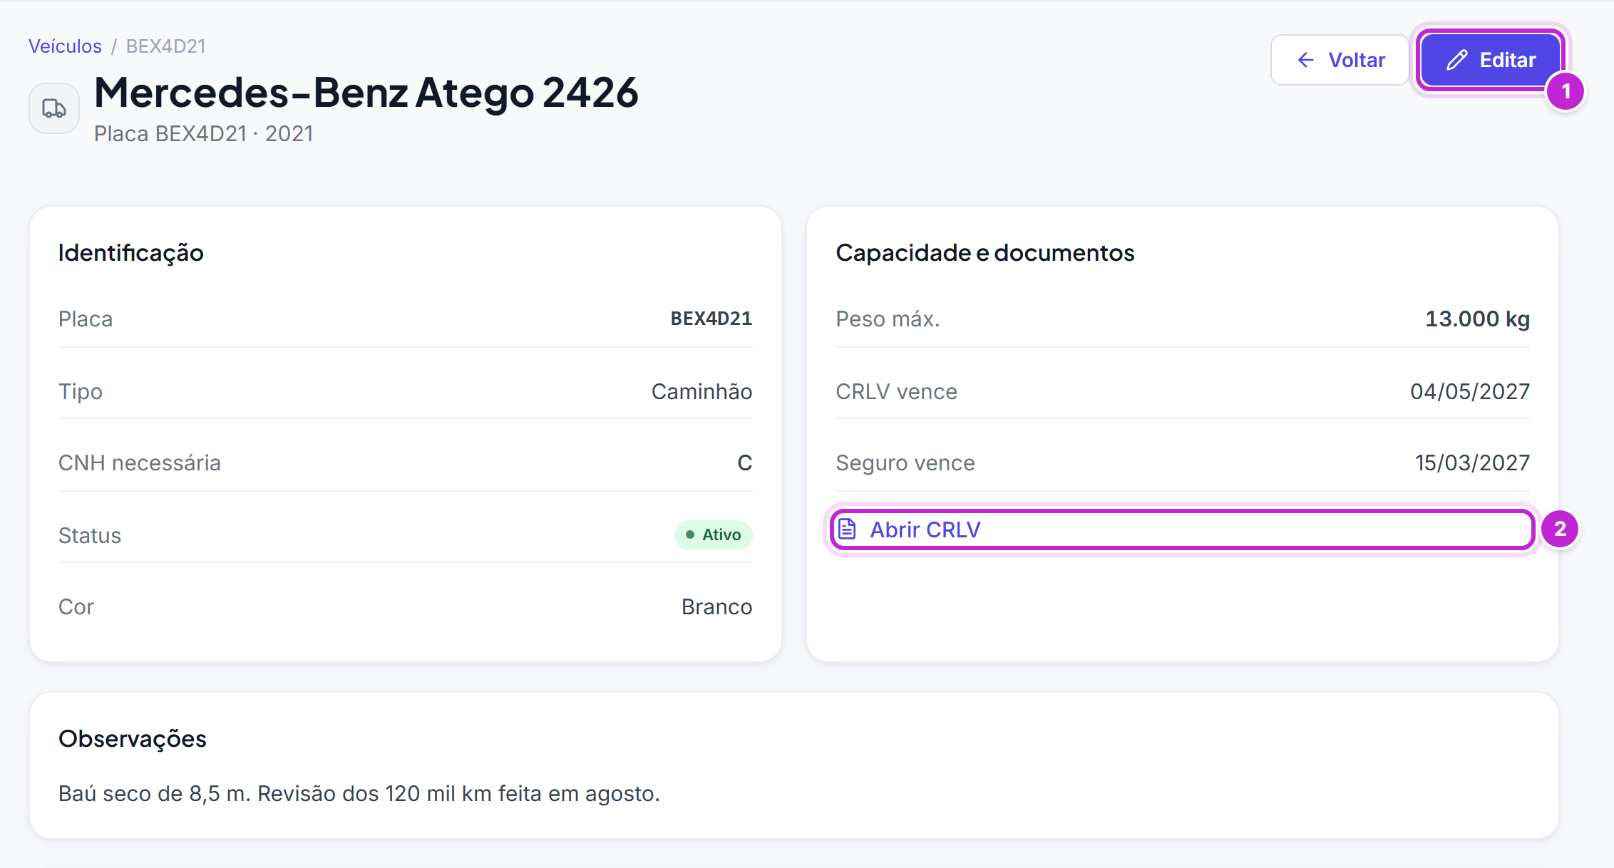Click the document icon beside Abrir CRLV
The image size is (1614, 868).
pyautogui.click(x=847, y=529)
